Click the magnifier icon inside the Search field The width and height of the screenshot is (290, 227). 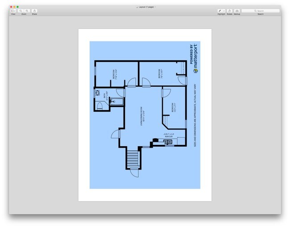click(x=255, y=11)
